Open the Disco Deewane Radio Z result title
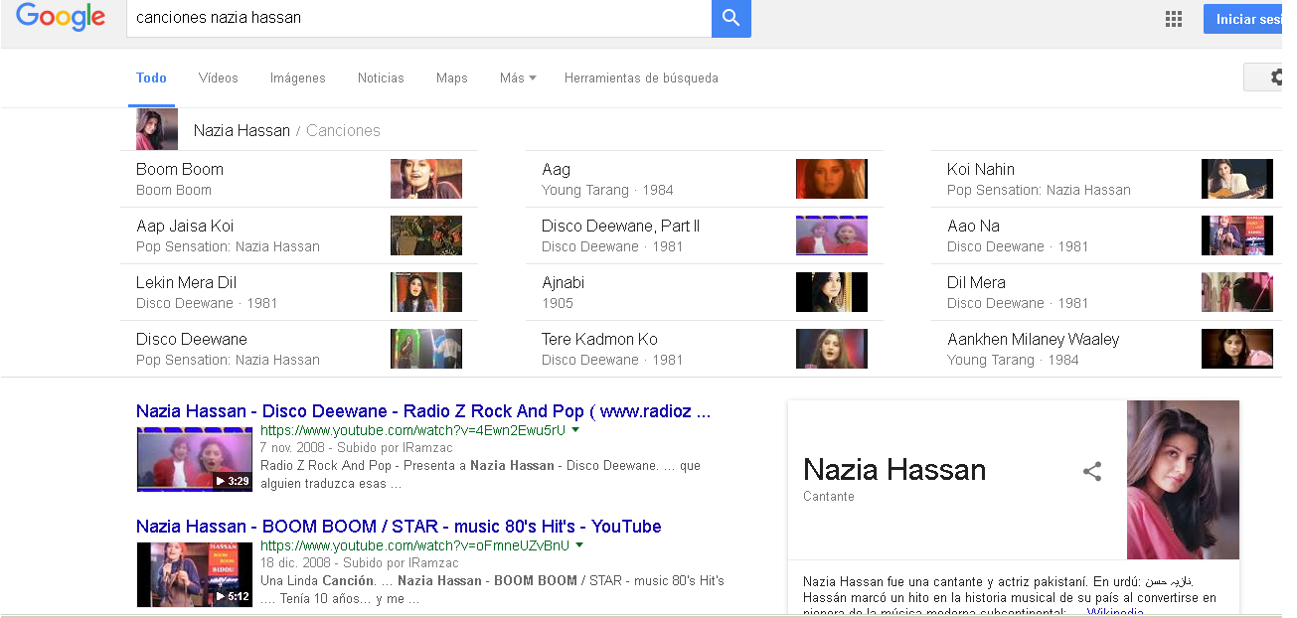This screenshot has width=1297, height=618. [x=423, y=411]
